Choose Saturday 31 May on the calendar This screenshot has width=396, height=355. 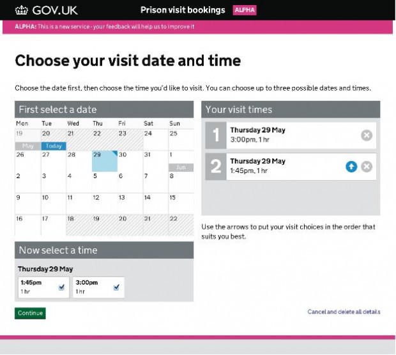tap(156, 161)
